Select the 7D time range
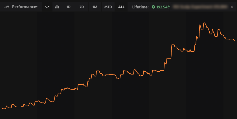The height and width of the screenshot is (119, 237). [82, 7]
